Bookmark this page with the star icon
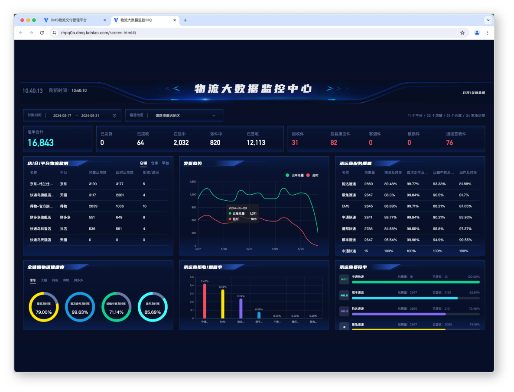Screen dimensions: 514x392 pyautogui.click(x=462, y=32)
